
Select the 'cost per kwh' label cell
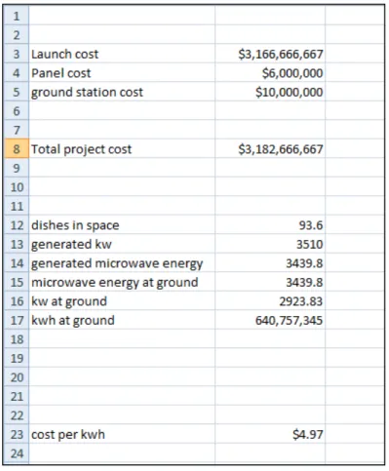pyautogui.click(x=122, y=434)
